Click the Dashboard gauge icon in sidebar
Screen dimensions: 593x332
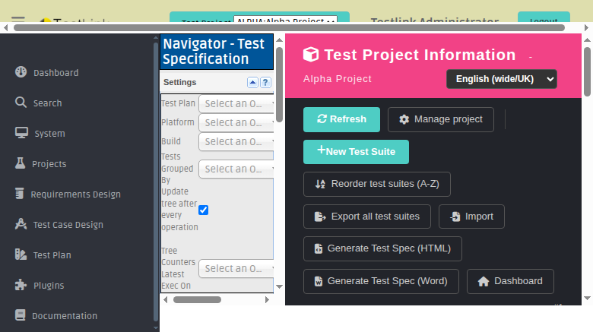click(x=21, y=72)
